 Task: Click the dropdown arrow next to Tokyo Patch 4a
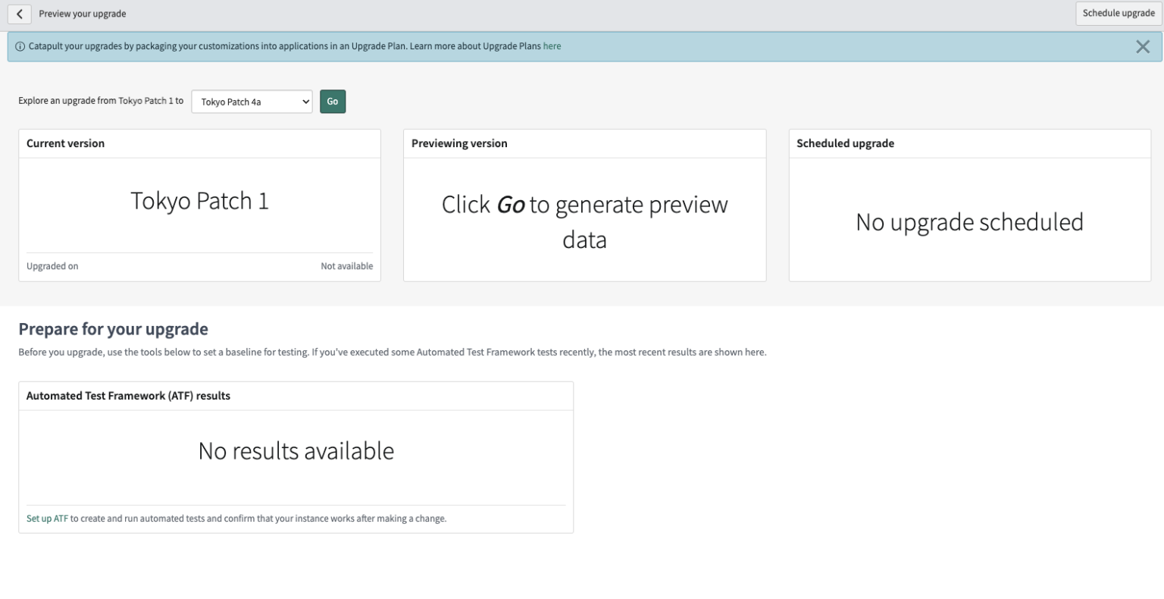305,101
